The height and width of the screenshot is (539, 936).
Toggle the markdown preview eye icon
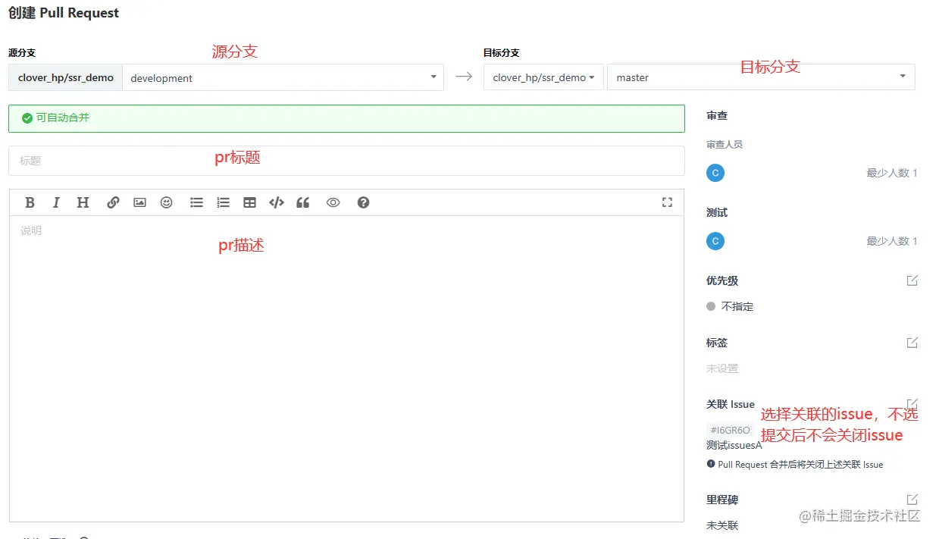click(333, 202)
